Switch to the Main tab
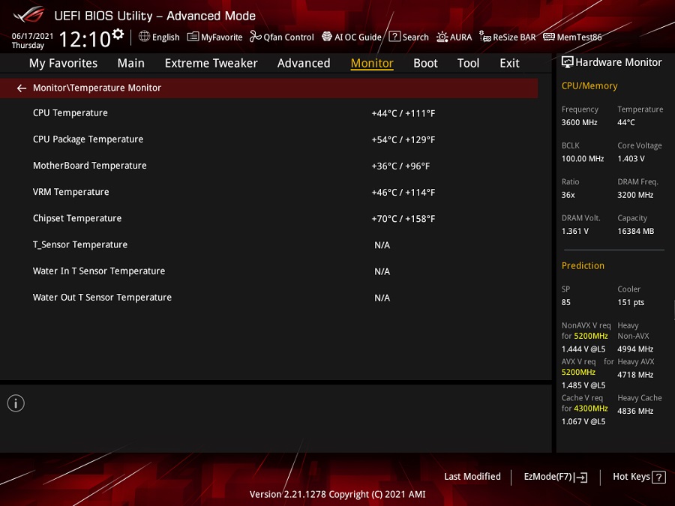This screenshot has height=506, width=675. tap(130, 63)
